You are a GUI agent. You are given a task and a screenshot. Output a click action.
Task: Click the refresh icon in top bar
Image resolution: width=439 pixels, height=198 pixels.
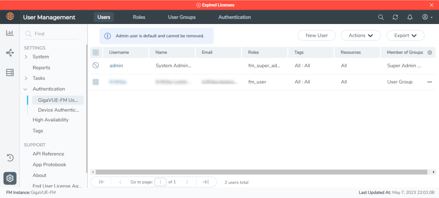395,17
